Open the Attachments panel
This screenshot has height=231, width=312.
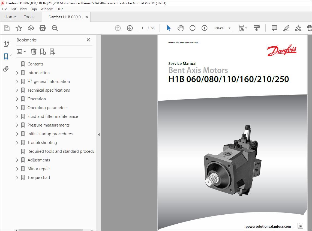pos(6,69)
